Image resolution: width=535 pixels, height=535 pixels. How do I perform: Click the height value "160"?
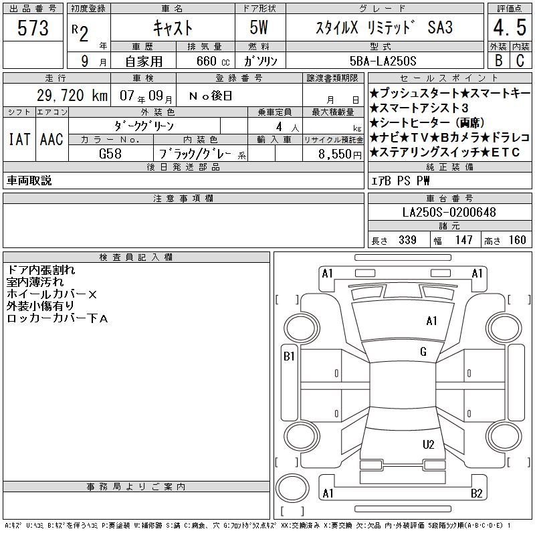517,240
